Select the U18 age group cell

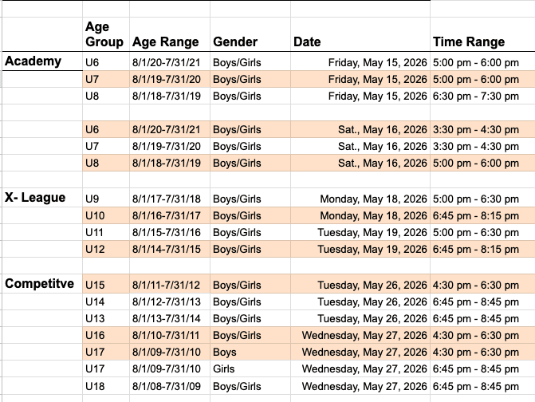[x=96, y=387]
